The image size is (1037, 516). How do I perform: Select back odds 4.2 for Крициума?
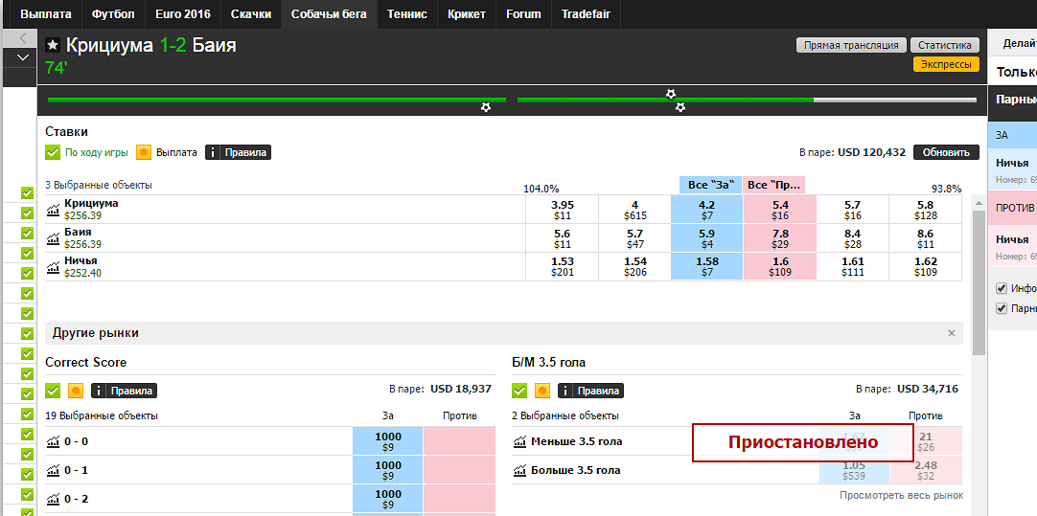(x=707, y=210)
